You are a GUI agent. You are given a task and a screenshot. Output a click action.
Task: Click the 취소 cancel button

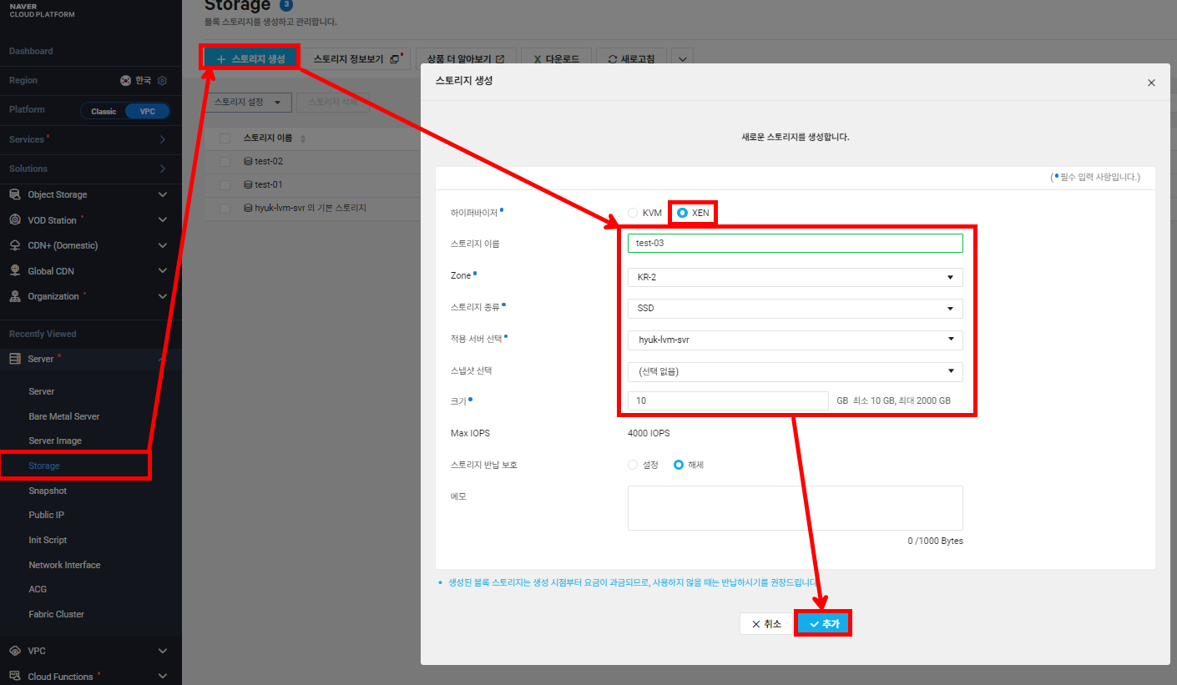click(766, 624)
